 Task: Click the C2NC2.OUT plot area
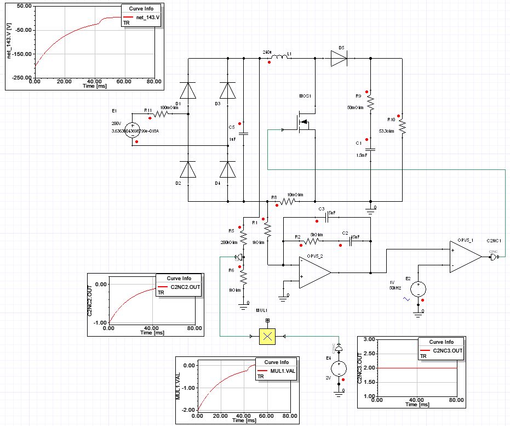[152, 300]
